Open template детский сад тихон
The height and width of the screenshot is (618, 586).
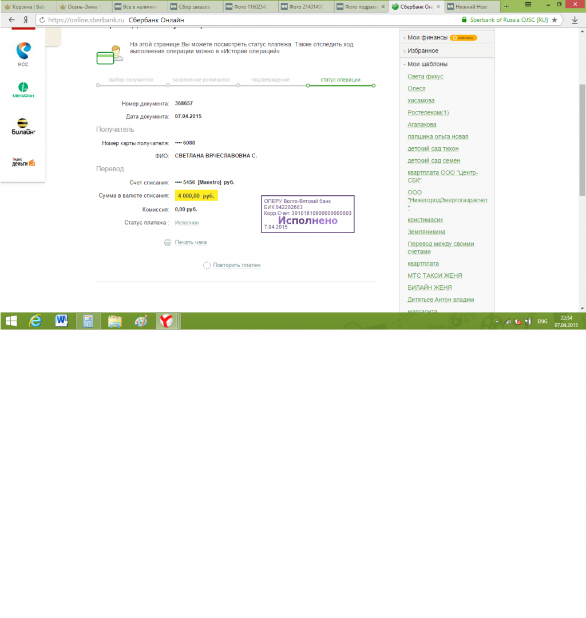(x=433, y=148)
